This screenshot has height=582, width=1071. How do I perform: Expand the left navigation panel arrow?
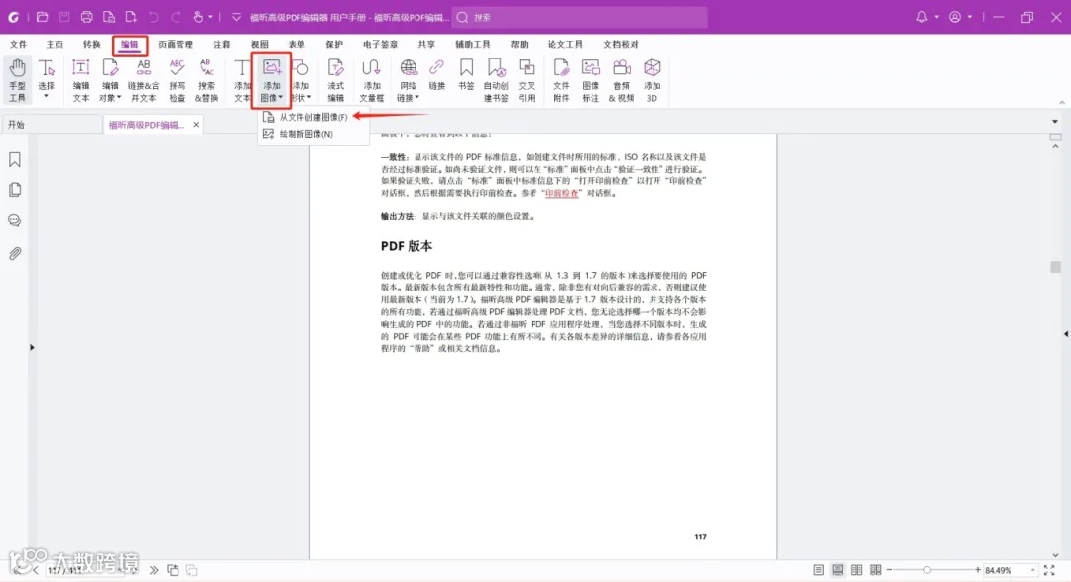coord(32,347)
